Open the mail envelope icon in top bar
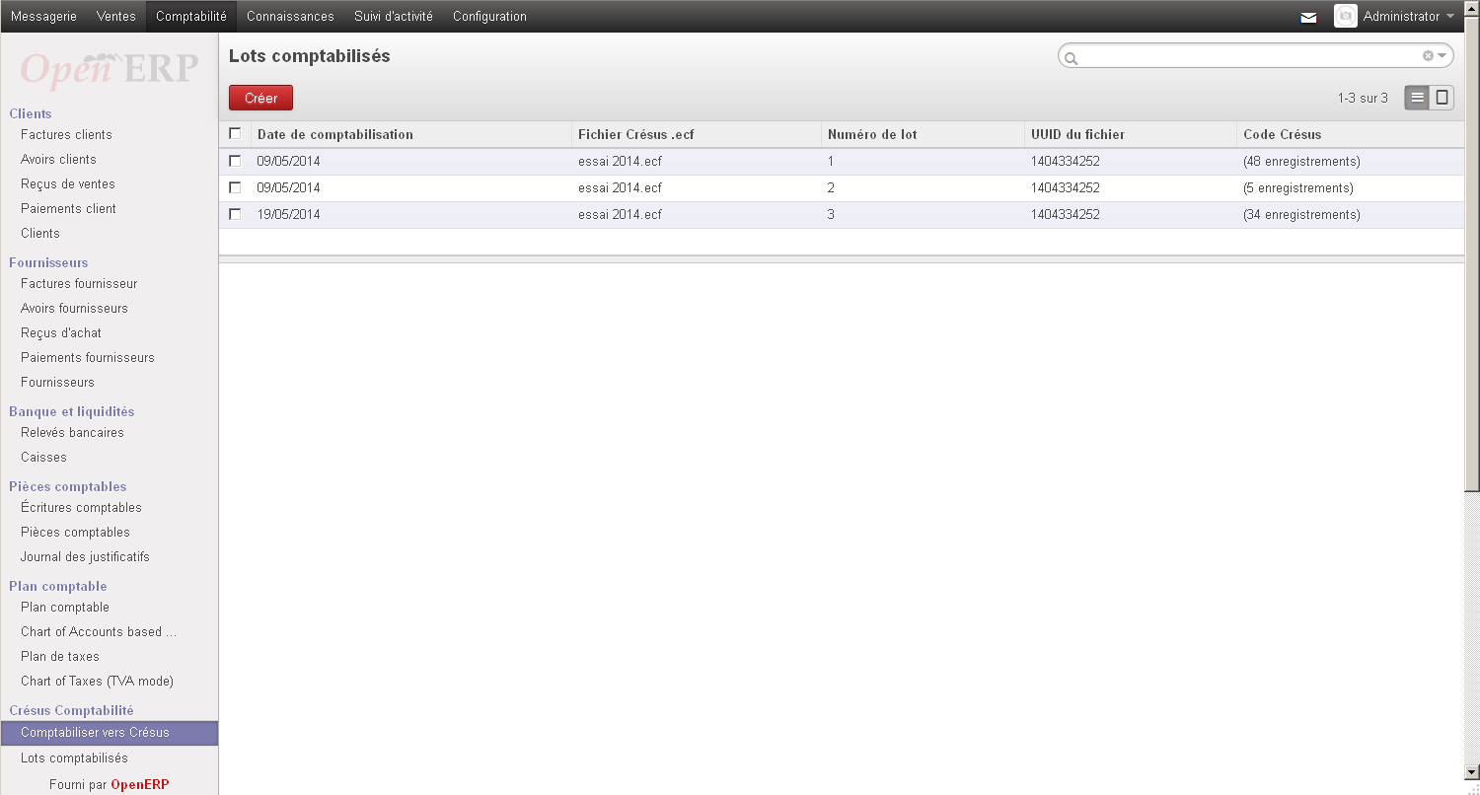Image resolution: width=1480 pixels, height=795 pixels. (x=1308, y=17)
